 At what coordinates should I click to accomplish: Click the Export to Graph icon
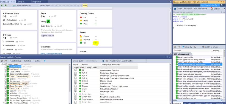(x=203, y=47)
